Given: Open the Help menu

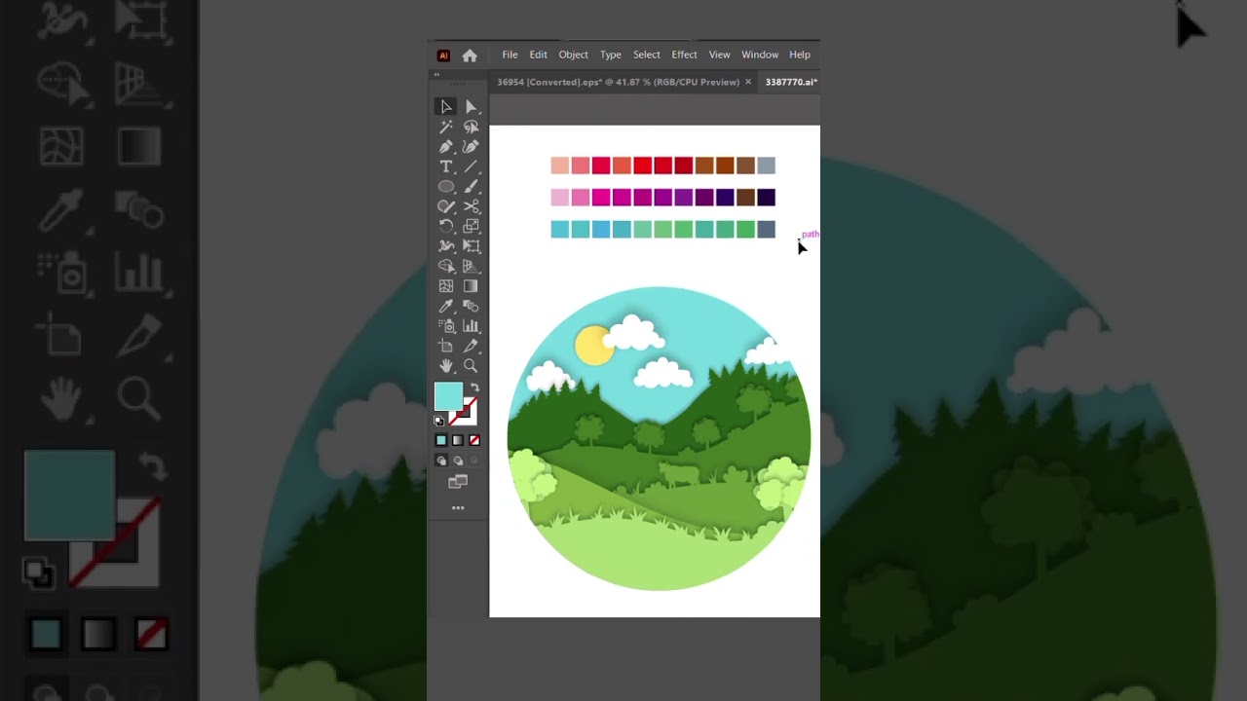Looking at the screenshot, I should [x=800, y=55].
